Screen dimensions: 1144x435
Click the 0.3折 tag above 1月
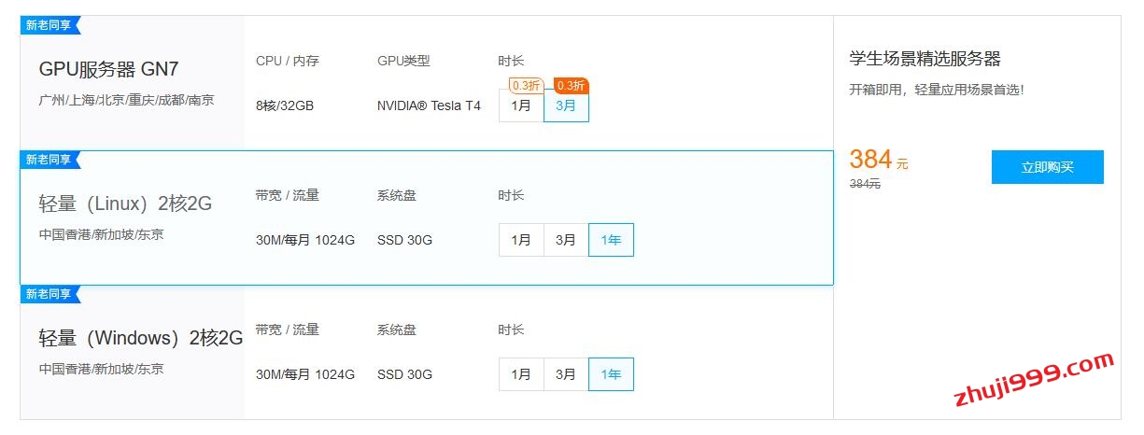click(526, 85)
